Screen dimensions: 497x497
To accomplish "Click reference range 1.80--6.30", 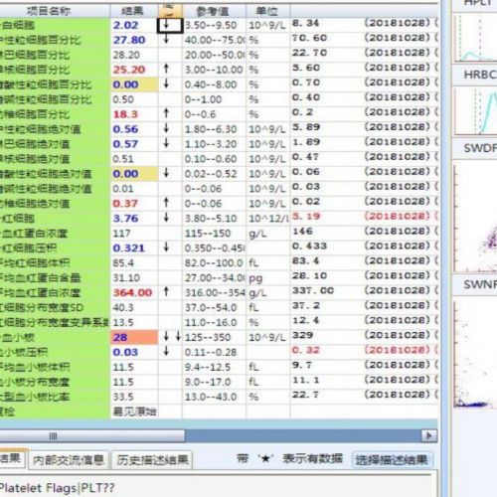I will point(211,129).
